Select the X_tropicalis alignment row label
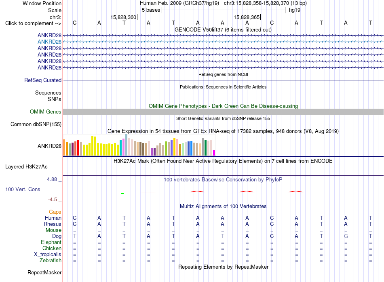This screenshot has width=384, height=282. [48, 255]
